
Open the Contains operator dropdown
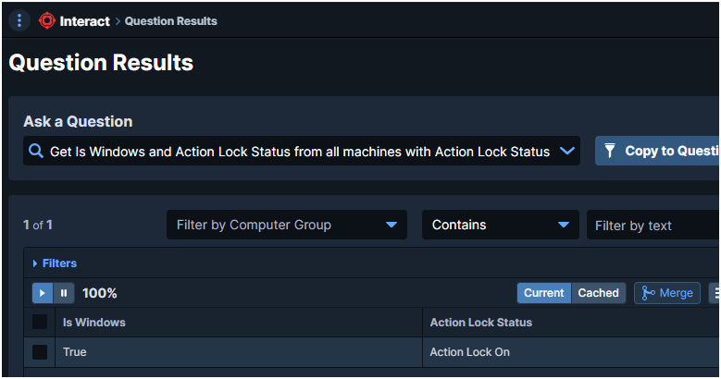[x=500, y=225]
